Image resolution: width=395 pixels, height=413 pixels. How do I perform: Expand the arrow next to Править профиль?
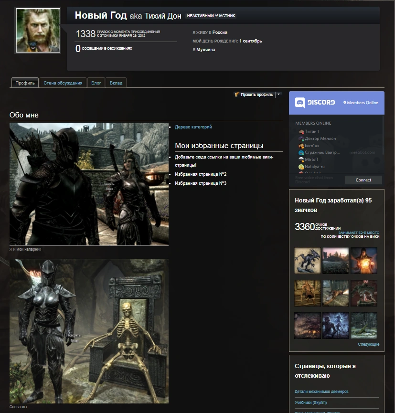click(279, 94)
